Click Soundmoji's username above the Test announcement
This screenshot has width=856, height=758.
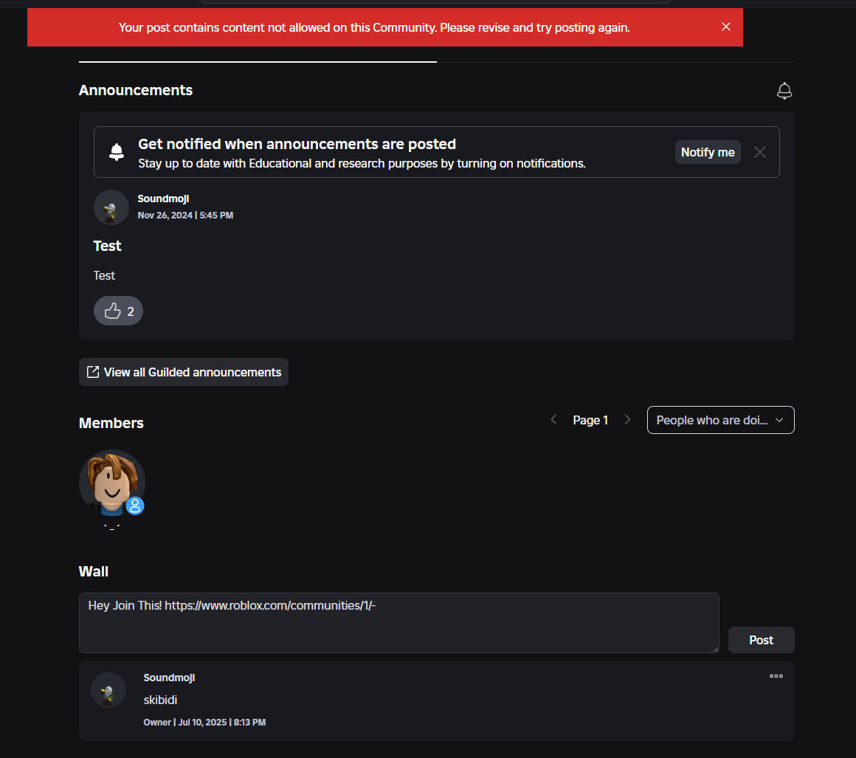(x=163, y=199)
